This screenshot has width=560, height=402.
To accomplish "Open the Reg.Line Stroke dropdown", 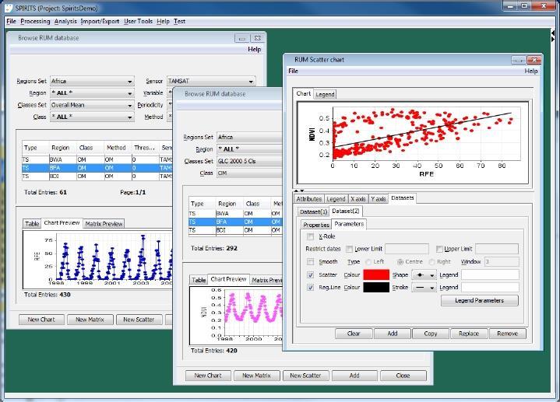I will (424, 288).
